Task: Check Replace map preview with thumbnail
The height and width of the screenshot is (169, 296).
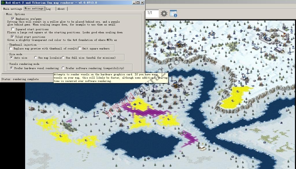Action: pos(11,48)
